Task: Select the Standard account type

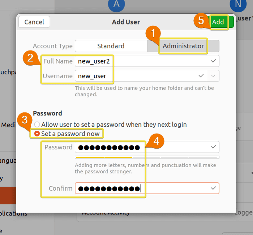Action: (x=111, y=46)
